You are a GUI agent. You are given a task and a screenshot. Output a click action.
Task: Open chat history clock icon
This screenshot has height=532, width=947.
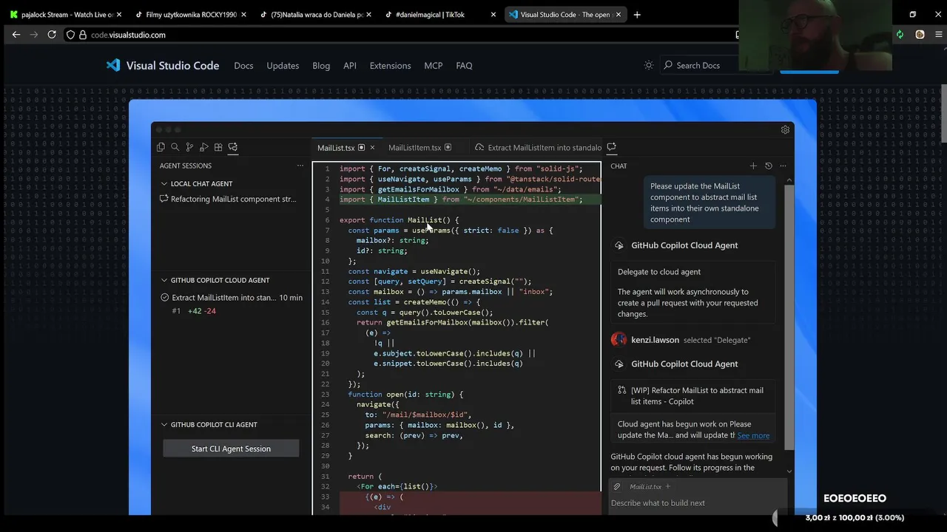(768, 166)
